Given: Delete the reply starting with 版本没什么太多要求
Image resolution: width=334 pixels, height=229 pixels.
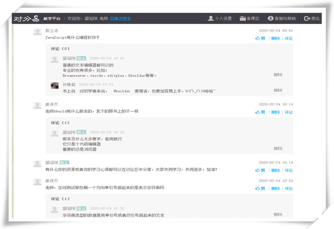Looking at the screenshot, I should point(278,149).
